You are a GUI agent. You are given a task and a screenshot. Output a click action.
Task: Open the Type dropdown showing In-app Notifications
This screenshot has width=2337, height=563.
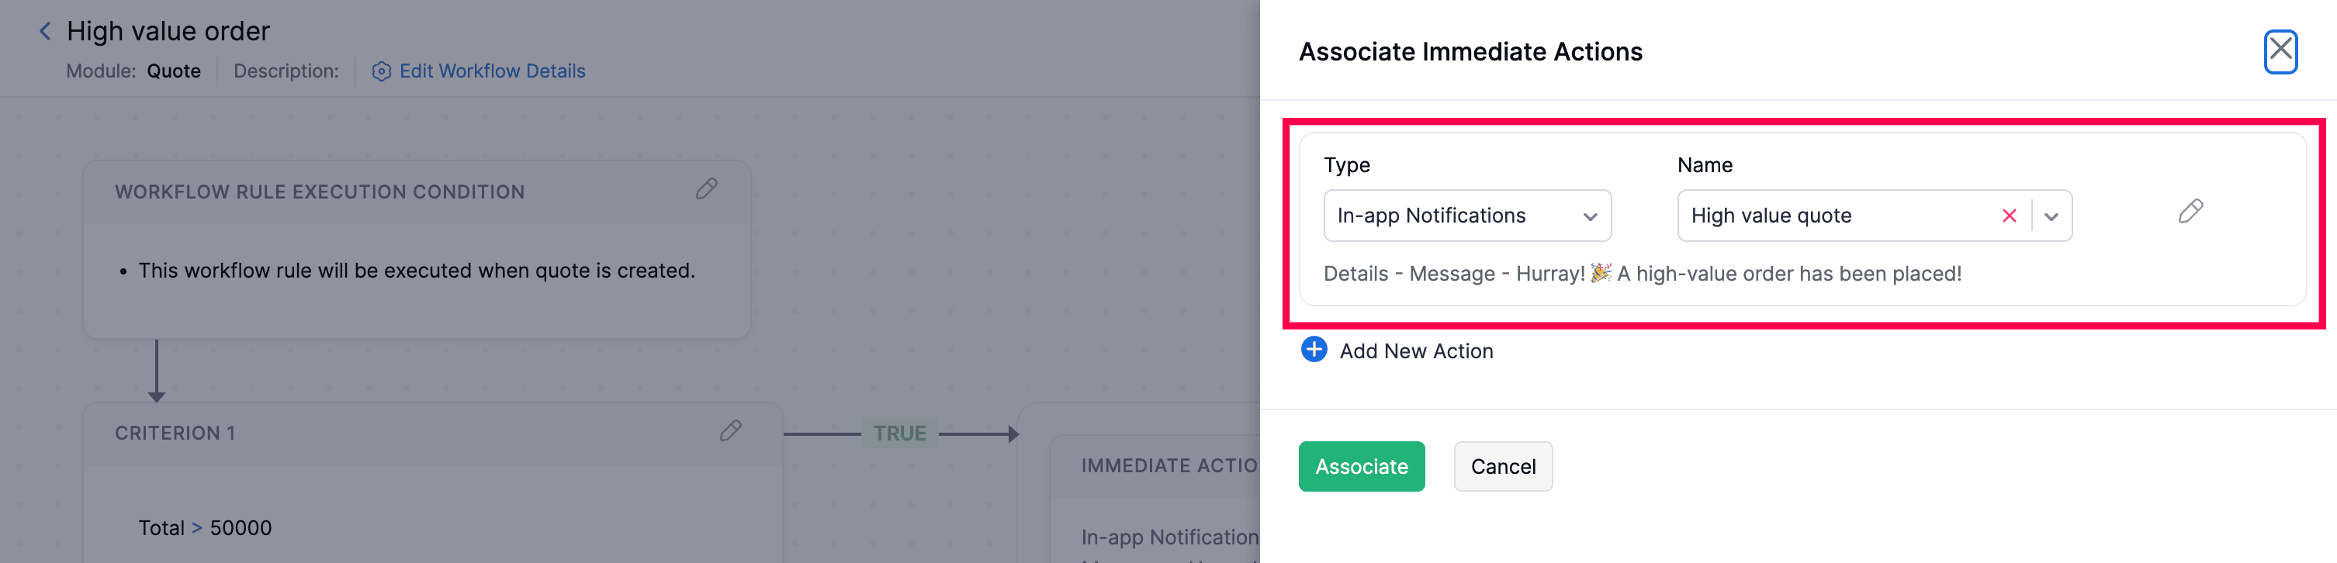coord(1467,216)
